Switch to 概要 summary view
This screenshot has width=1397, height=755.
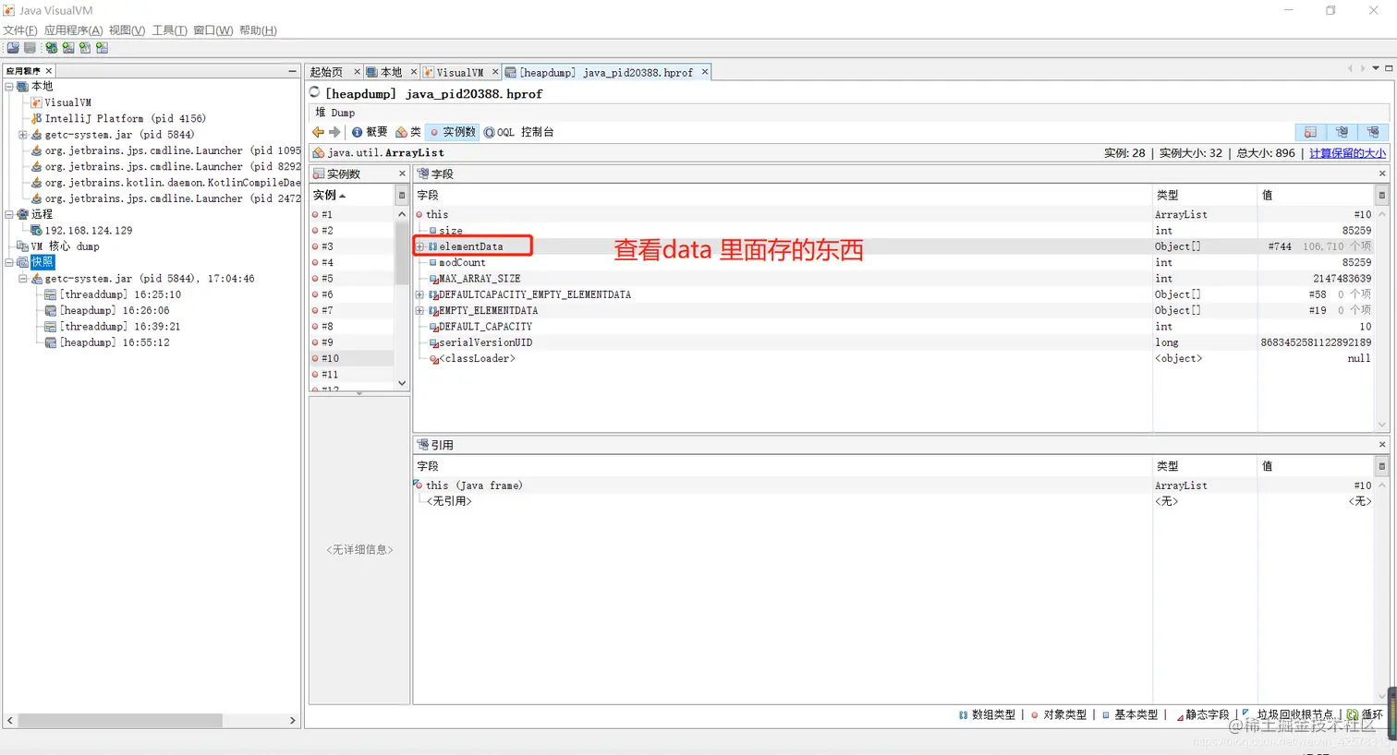[x=370, y=132]
